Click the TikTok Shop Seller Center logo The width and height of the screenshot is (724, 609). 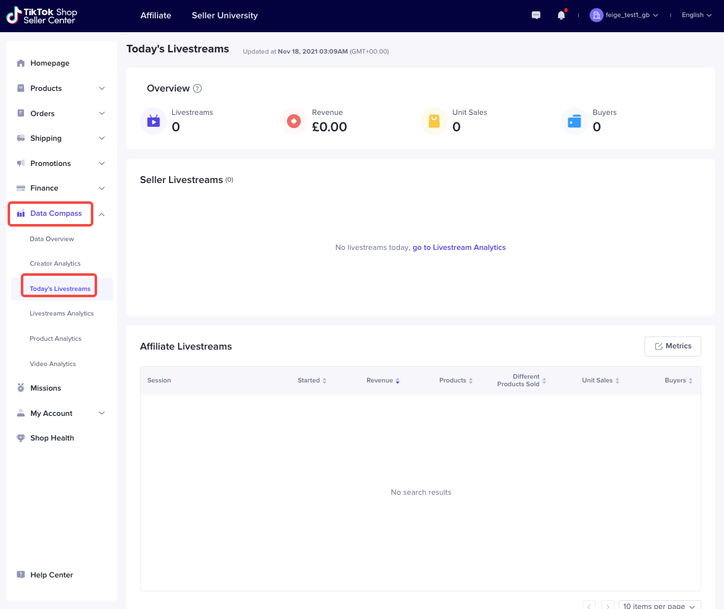click(42, 16)
